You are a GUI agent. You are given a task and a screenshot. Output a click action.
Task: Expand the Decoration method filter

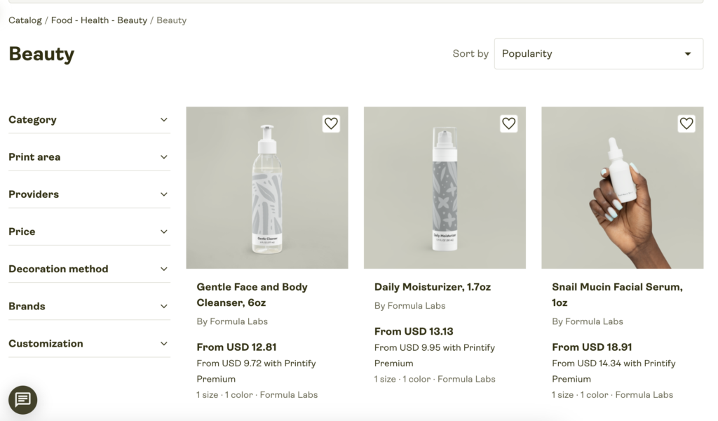pos(89,269)
